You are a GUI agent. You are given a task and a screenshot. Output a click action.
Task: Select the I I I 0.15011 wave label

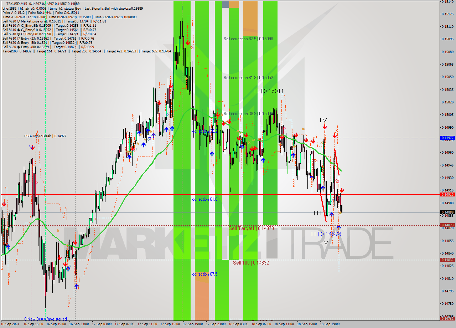[x=269, y=91]
